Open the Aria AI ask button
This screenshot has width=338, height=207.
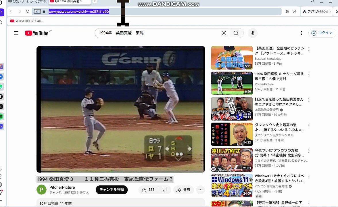click(317, 11)
